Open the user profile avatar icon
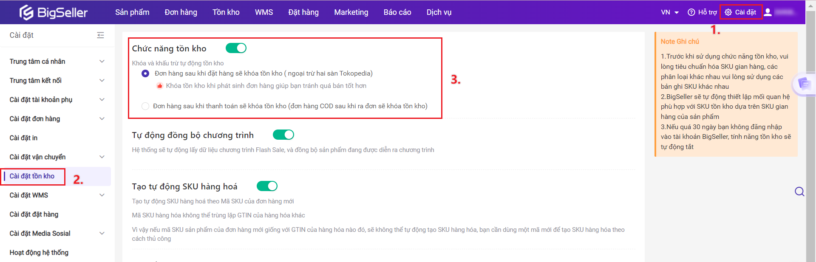Screen dimensions: 816x262 (768, 12)
